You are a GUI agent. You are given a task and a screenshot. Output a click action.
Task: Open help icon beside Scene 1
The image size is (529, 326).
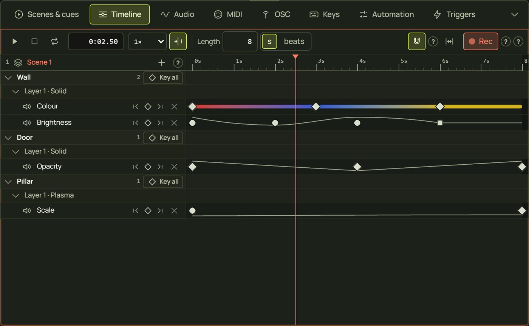[x=178, y=63]
